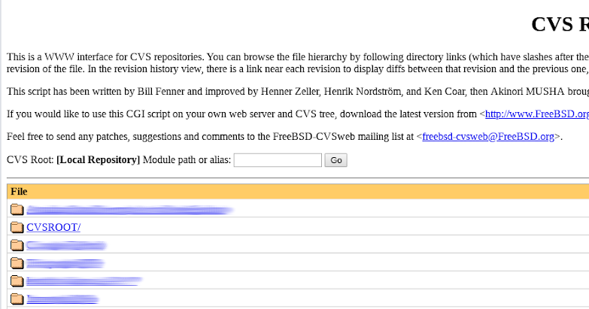This screenshot has width=589, height=309.
Task: Open the blurred directory link in the last row
Action: pyautogui.click(x=62, y=299)
